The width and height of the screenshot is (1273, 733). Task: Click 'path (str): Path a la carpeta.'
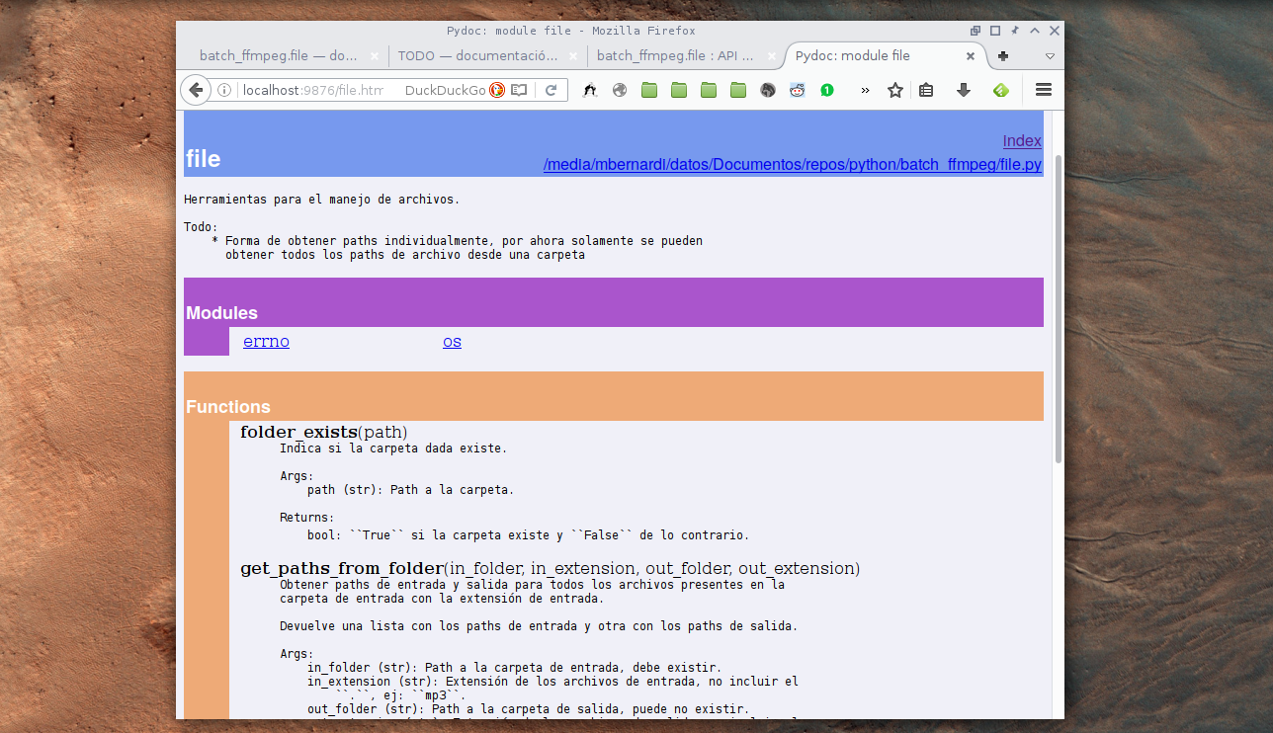click(410, 490)
